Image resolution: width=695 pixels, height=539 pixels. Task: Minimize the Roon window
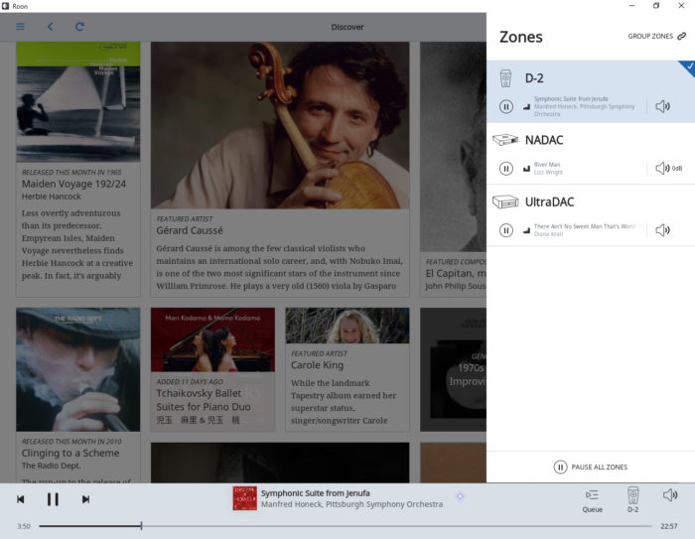(631, 6)
